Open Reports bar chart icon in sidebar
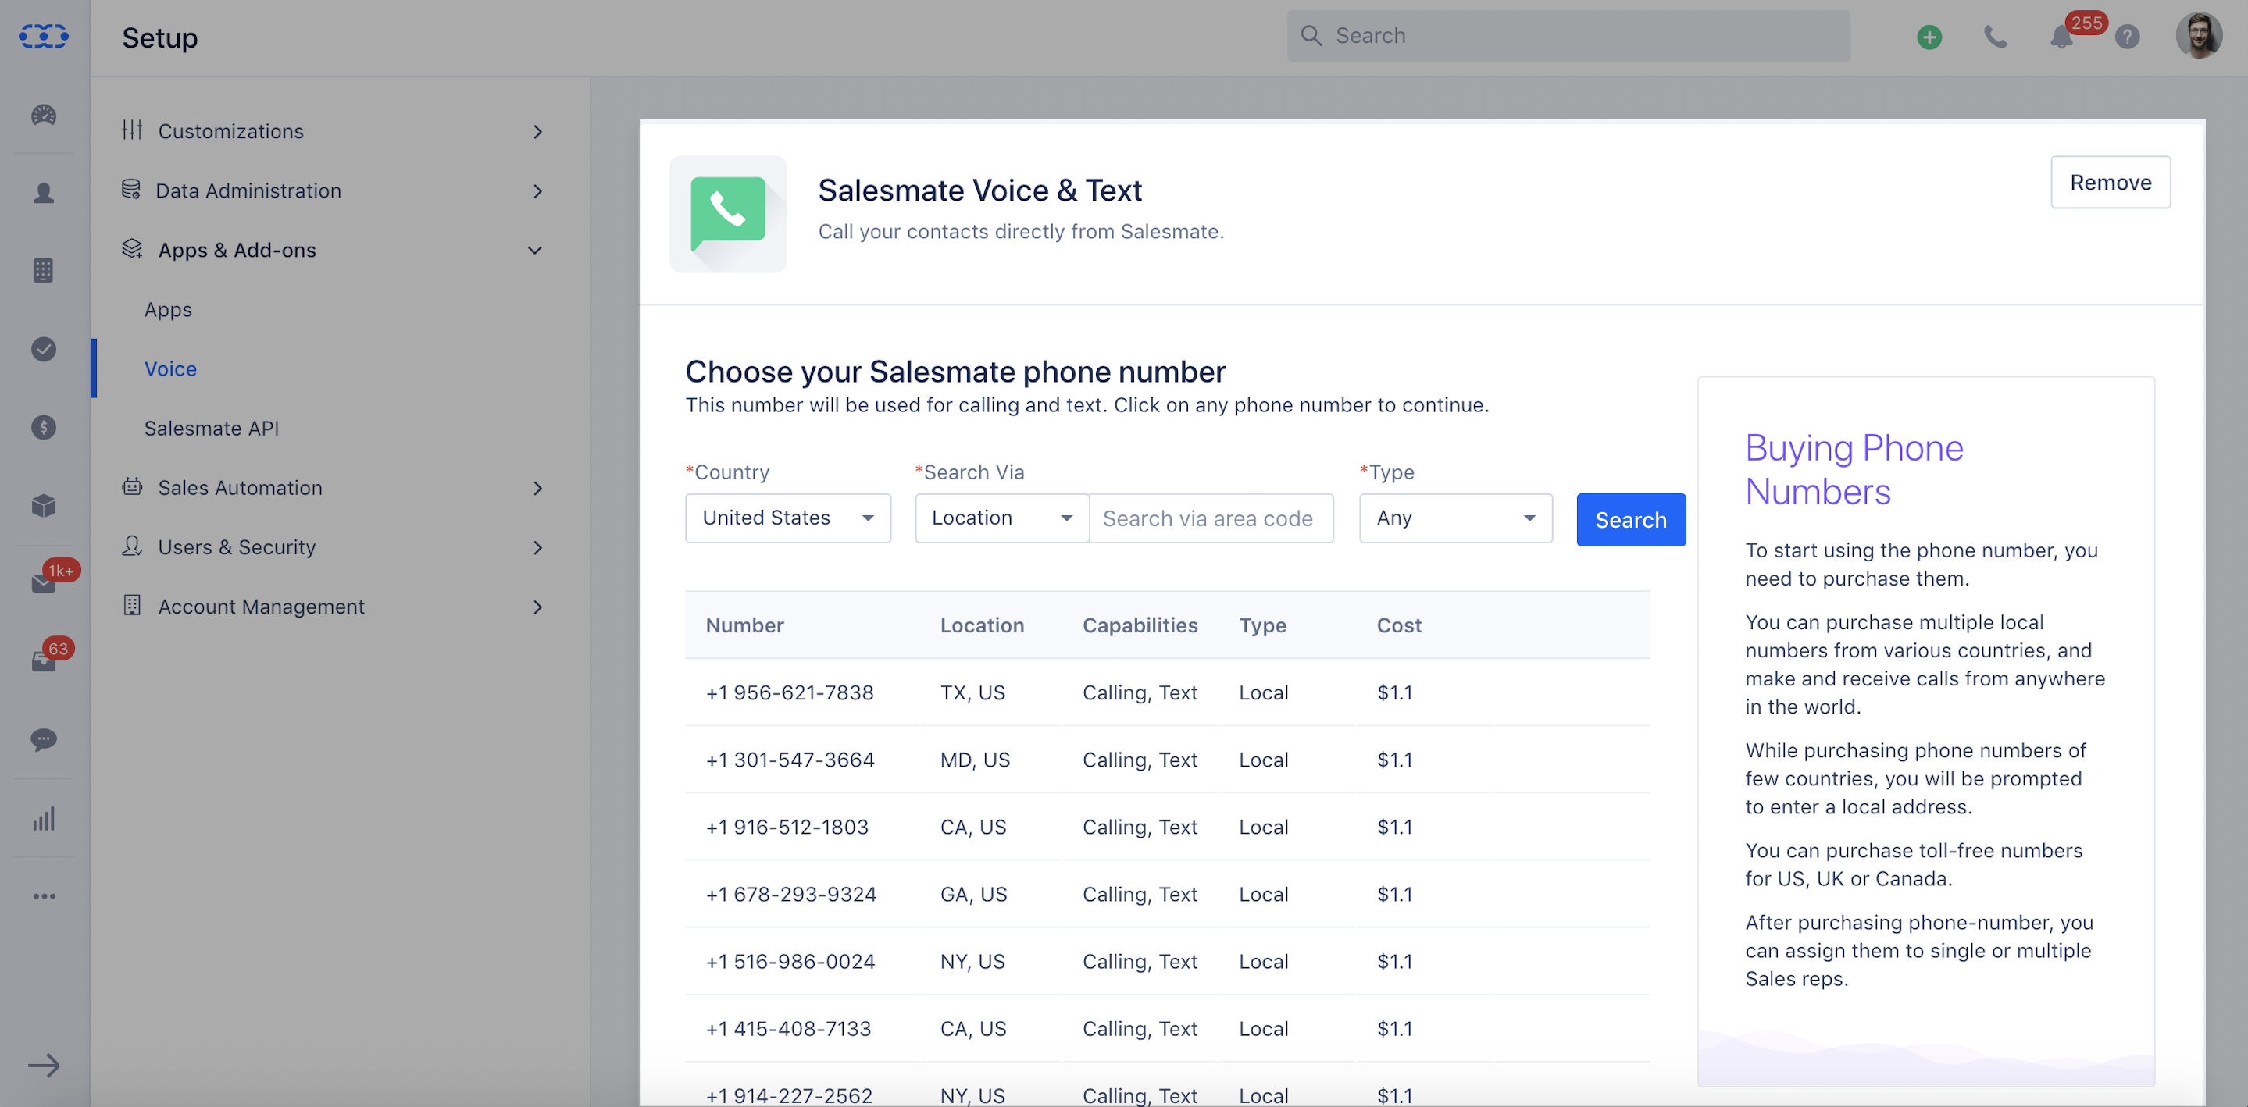Image resolution: width=2248 pixels, height=1107 pixels. pyautogui.click(x=44, y=817)
